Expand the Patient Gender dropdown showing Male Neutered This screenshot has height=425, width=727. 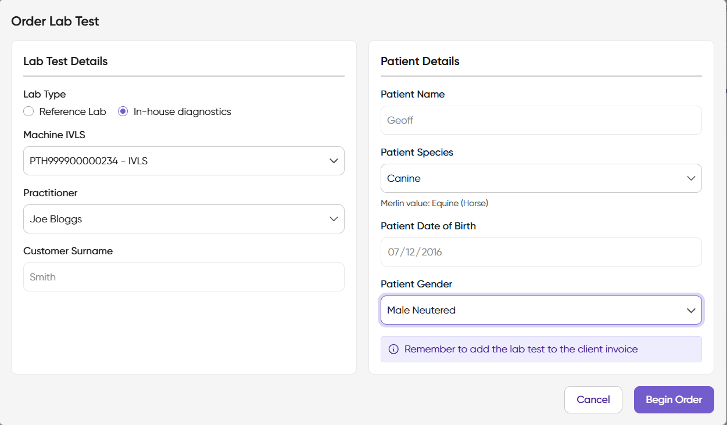540,310
